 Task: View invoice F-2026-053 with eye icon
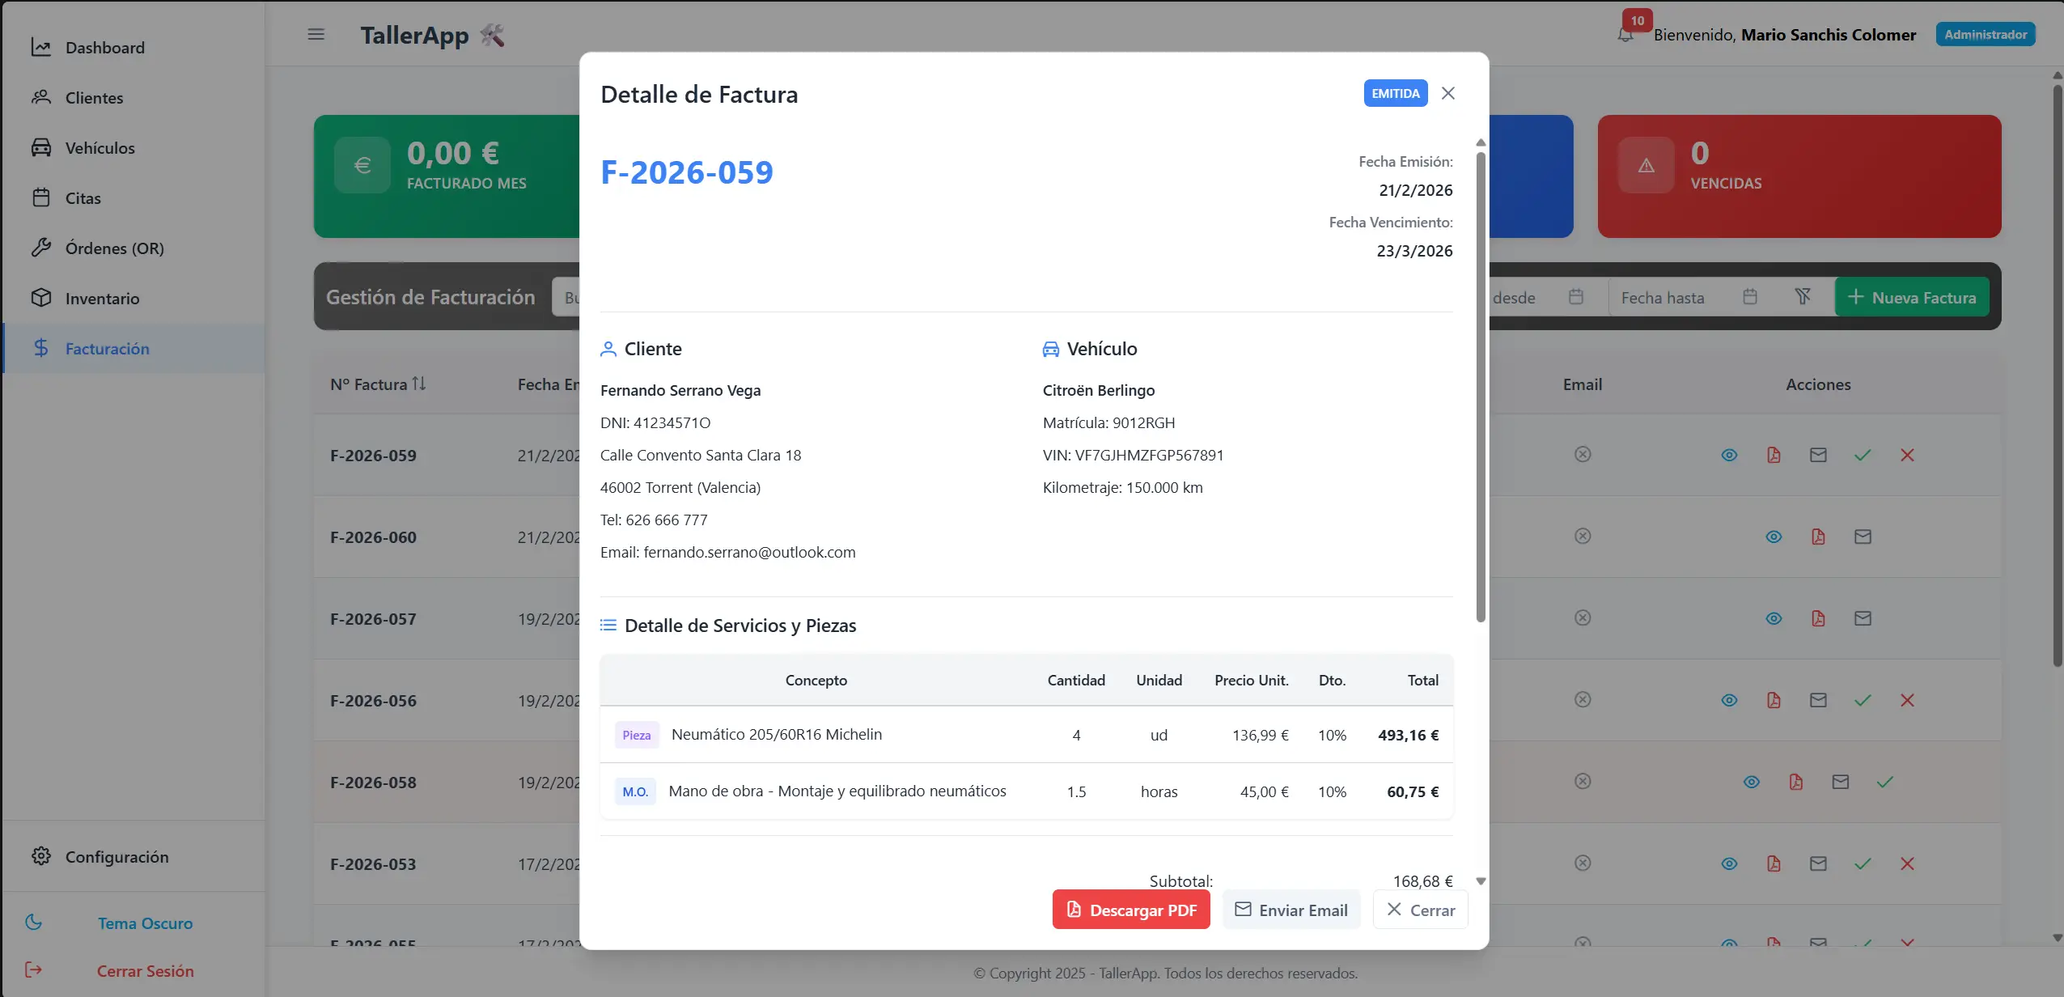click(1729, 863)
